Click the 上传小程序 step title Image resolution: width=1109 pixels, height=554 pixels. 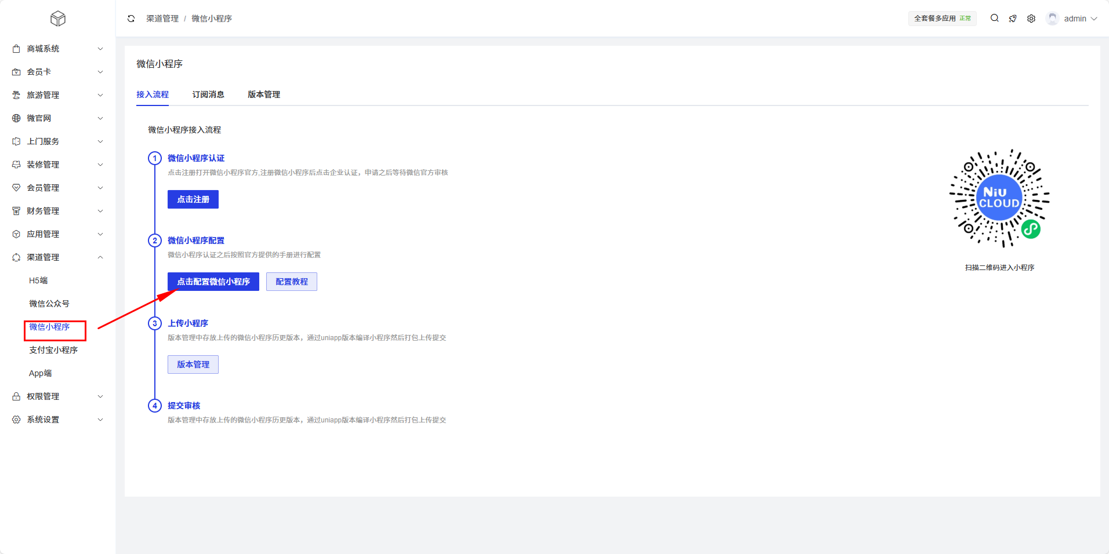coord(188,323)
